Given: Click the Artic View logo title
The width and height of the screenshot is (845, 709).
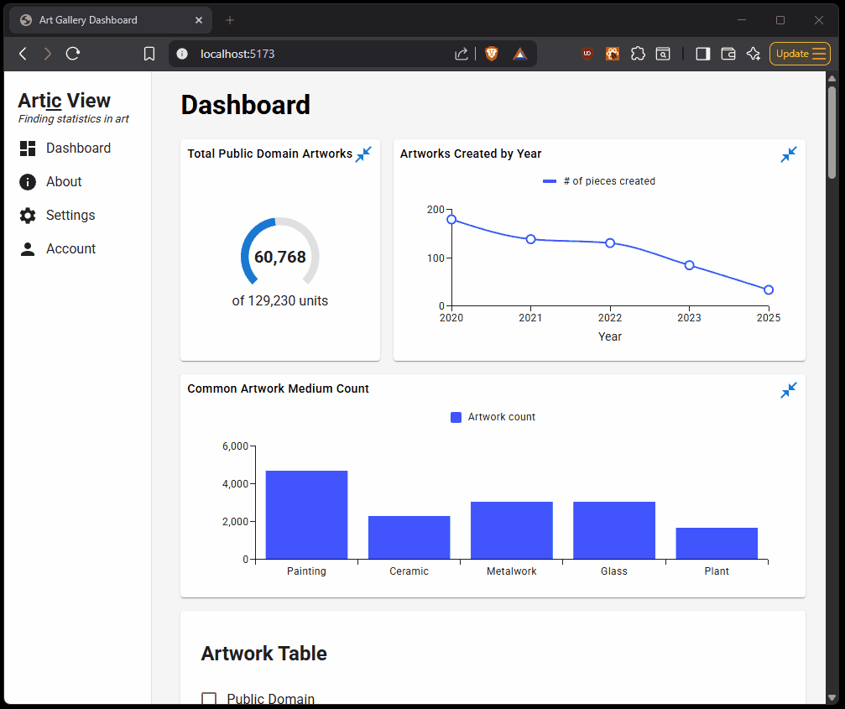Looking at the screenshot, I should [65, 101].
